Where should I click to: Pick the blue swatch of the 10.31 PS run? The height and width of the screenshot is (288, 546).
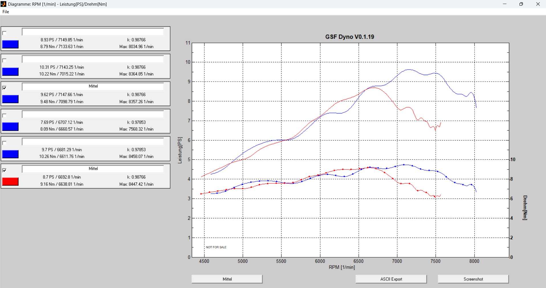click(10, 72)
